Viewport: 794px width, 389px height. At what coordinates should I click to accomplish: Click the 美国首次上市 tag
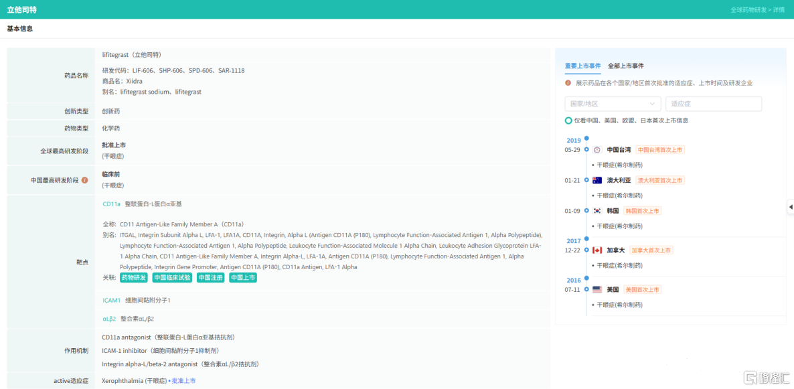click(642, 290)
